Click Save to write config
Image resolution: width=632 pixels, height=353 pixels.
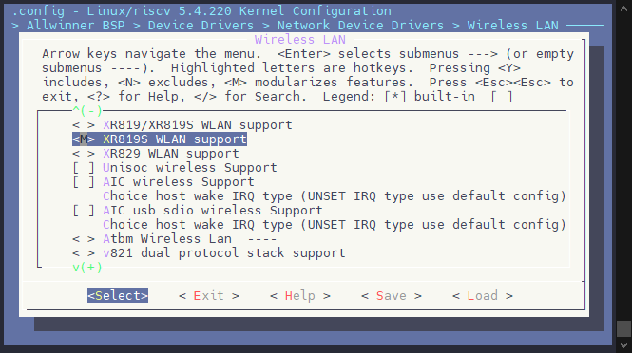(392, 295)
